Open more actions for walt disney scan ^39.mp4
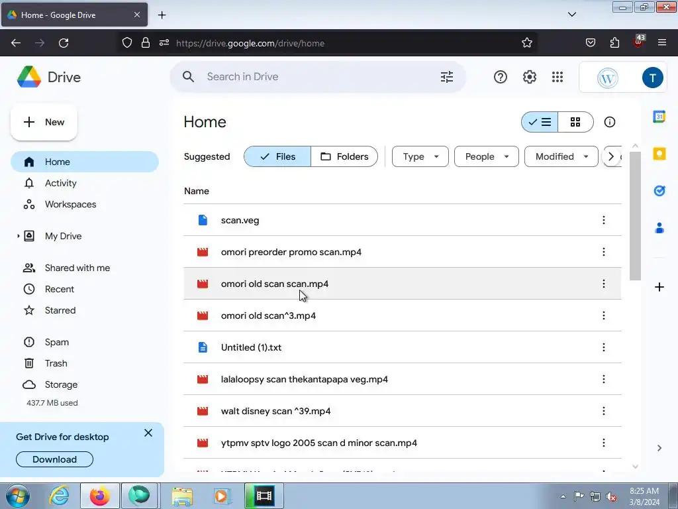 coord(604,411)
